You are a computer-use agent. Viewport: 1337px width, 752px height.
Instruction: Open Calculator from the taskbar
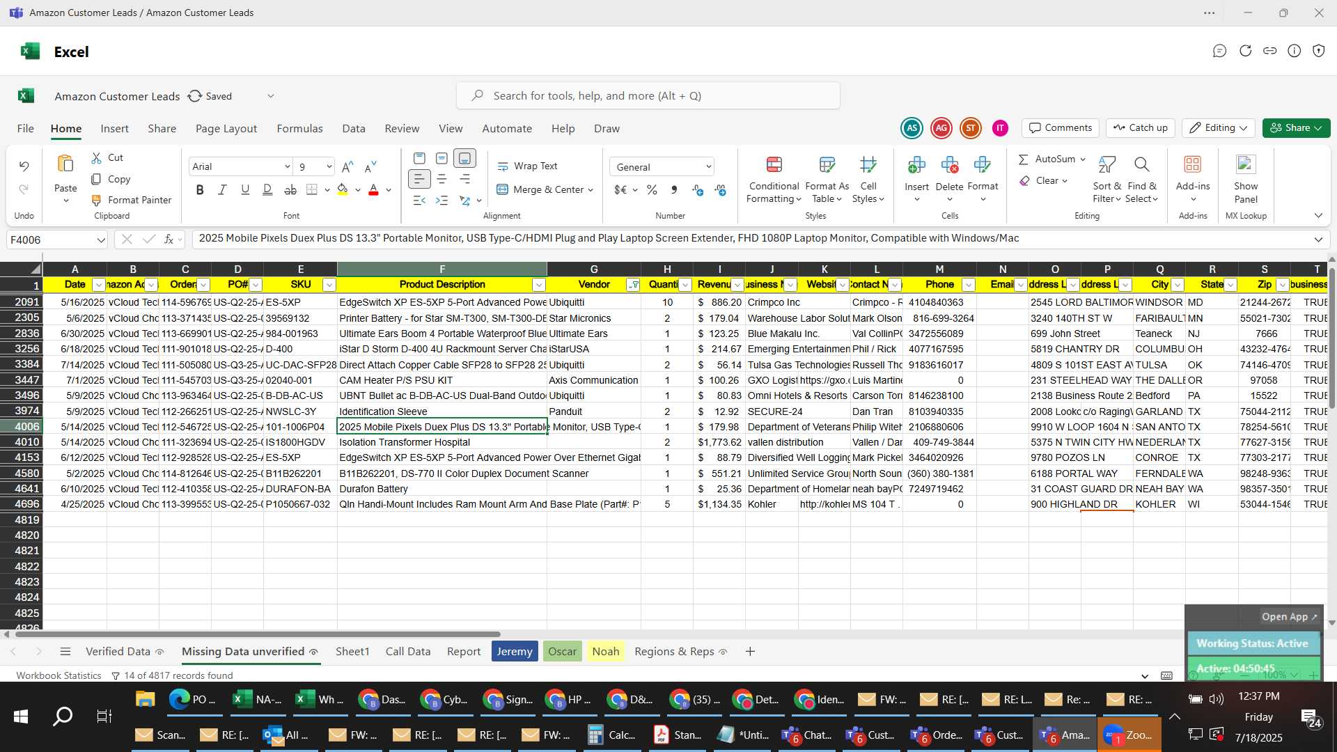click(x=611, y=735)
